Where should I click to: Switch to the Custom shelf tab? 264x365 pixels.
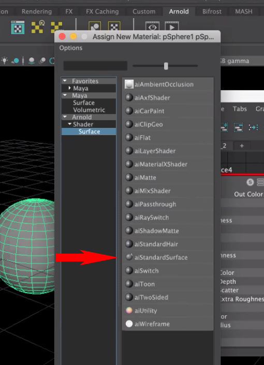click(x=144, y=11)
